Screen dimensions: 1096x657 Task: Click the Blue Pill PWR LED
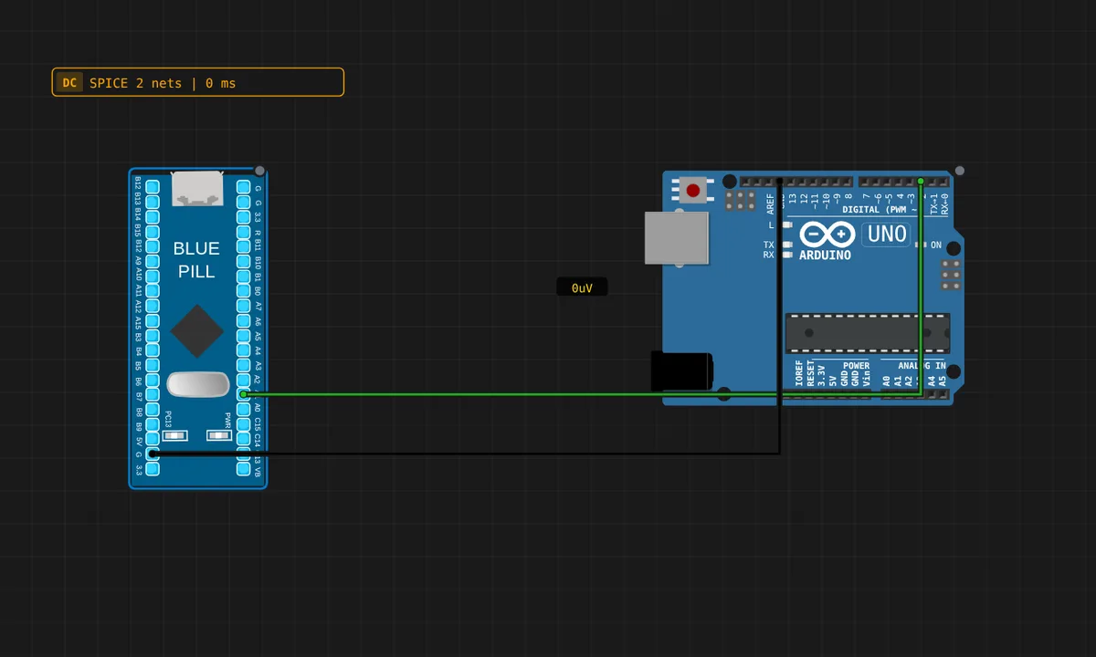tap(219, 435)
